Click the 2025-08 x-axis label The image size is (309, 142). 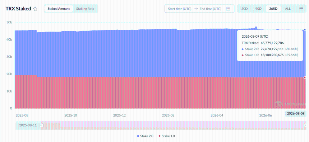click(22, 115)
